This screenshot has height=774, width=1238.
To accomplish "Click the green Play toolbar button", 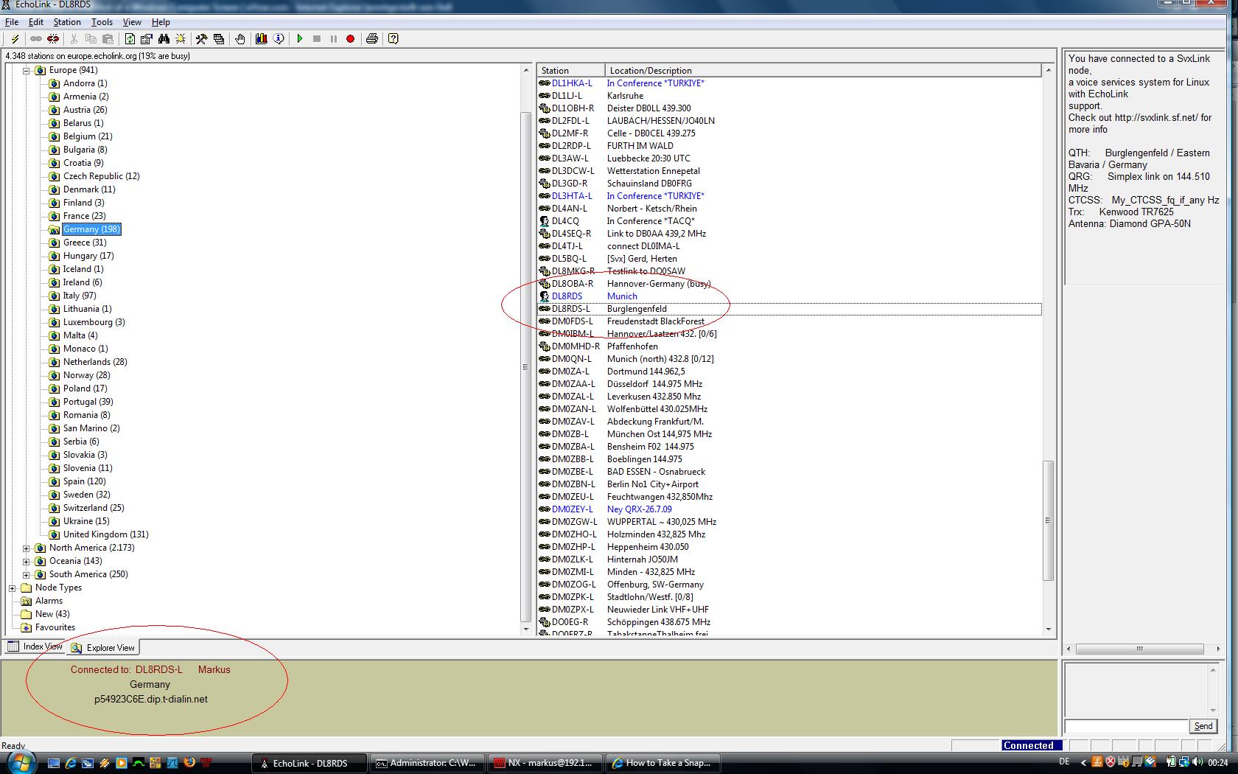I will 300,39.
